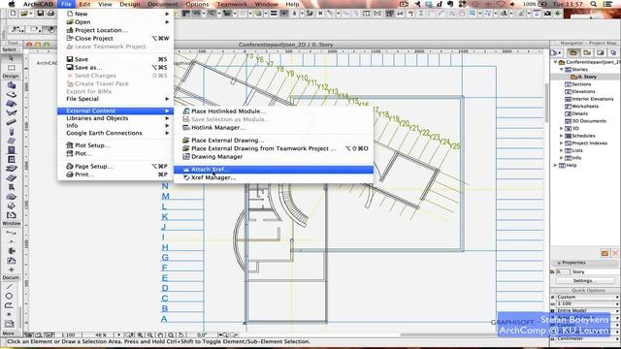Expand the Info node in Navigator
621x349 pixels.
click(x=561, y=158)
